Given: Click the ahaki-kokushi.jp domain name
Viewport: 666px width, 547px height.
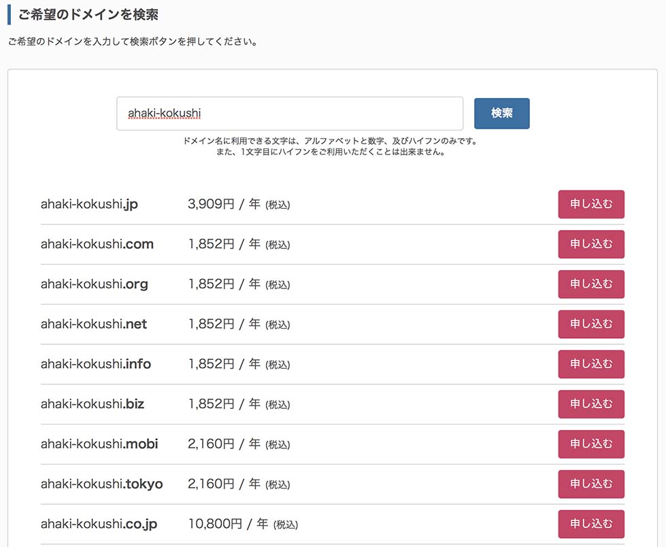Looking at the screenshot, I should [89, 204].
